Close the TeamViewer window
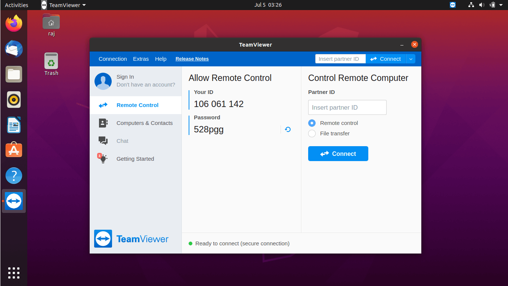 (414, 44)
